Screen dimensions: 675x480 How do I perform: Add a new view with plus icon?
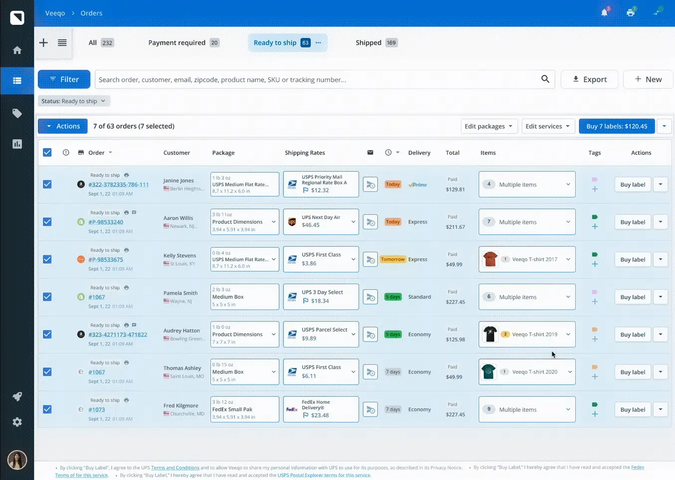point(43,43)
